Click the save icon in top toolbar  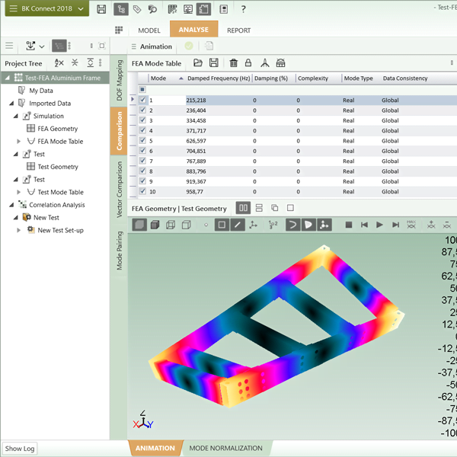(x=101, y=9)
